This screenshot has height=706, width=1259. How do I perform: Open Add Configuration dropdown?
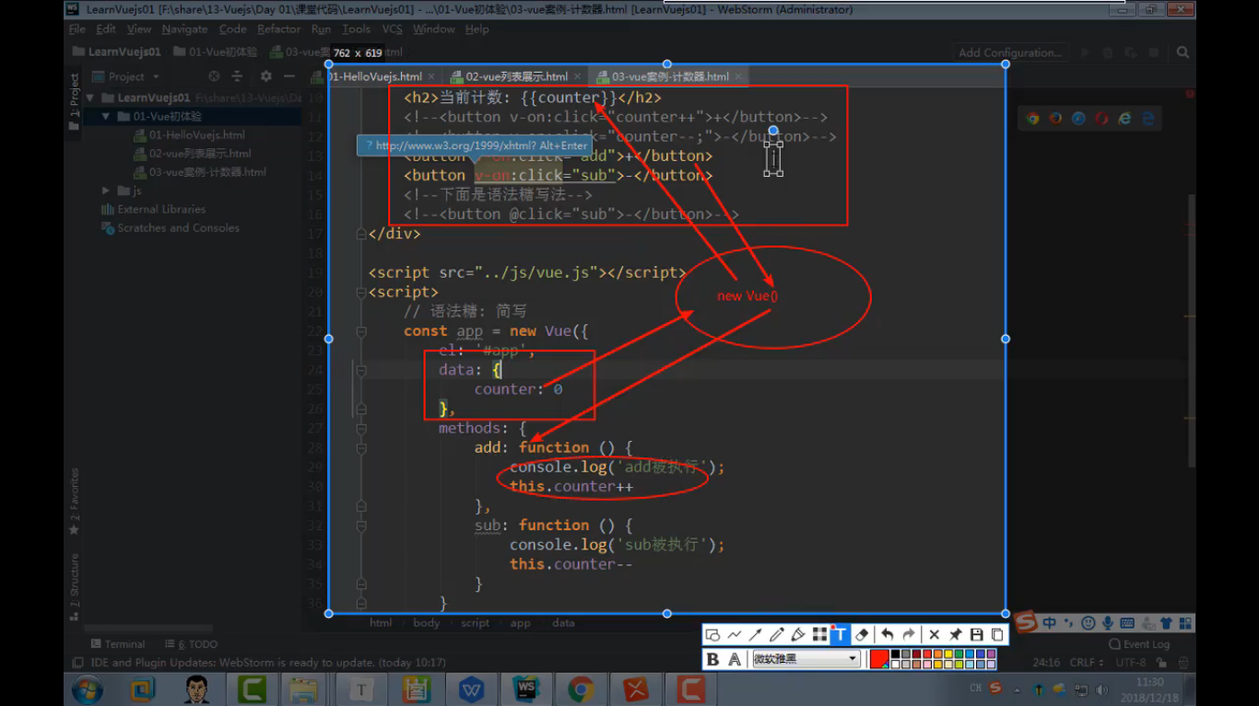pos(1011,52)
